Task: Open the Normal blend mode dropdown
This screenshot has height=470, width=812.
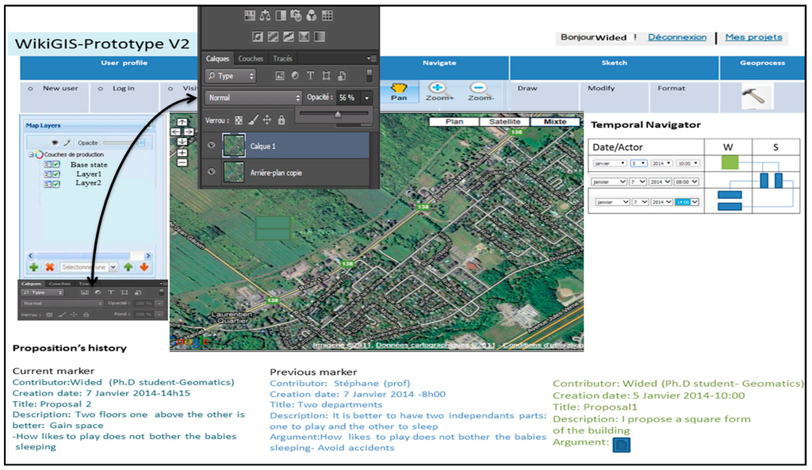Action: click(x=253, y=97)
